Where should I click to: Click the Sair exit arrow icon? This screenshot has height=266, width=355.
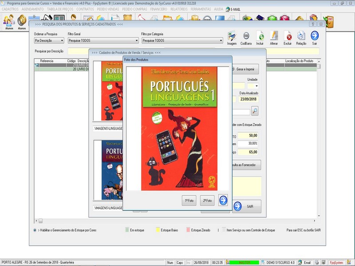tap(315, 36)
